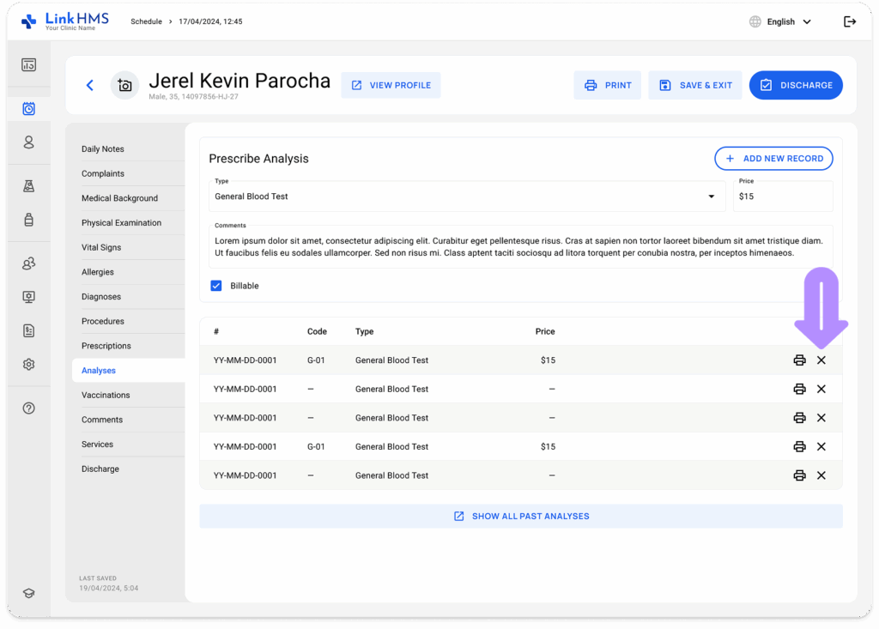Add patient photo via camera icon
The height and width of the screenshot is (629, 879).
point(124,85)
